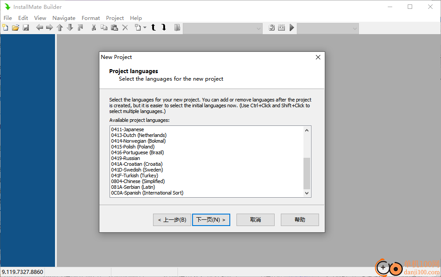This screenshot has width=441, height=277.
Task: Open the New item dropdown arrow
Action: tap(145, 27)
